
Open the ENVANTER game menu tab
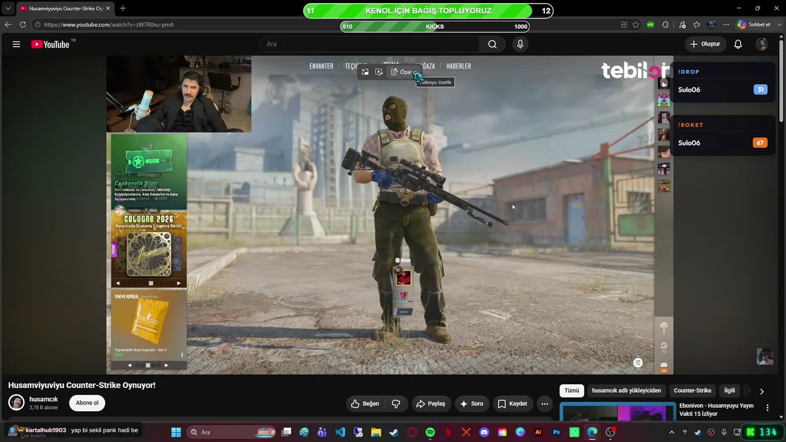tap(321, 66)
